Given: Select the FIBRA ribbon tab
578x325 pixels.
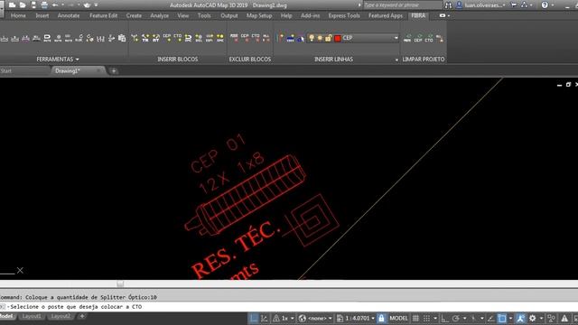Looking at the screenshot, I should pyautogui.click(x=418, y=15).
